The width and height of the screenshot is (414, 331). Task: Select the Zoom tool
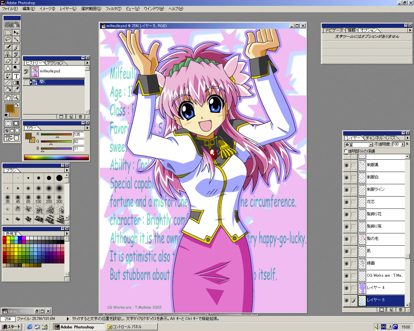(16, 97)
